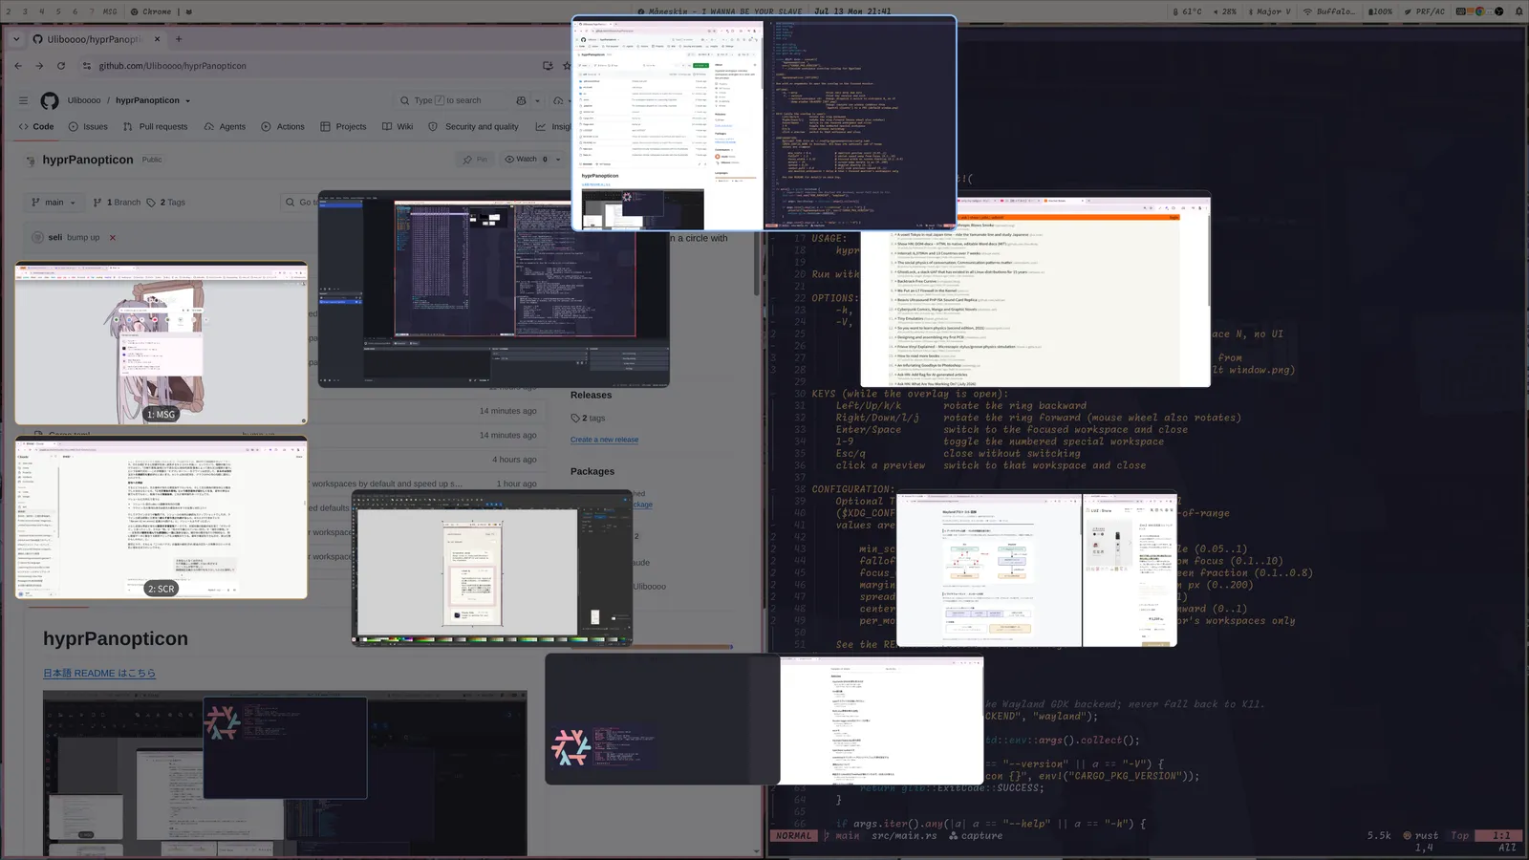Open the Copilot chat icon
This screenshot has width=1529, height=860.
pyautogui.click(x=521, y=100)
